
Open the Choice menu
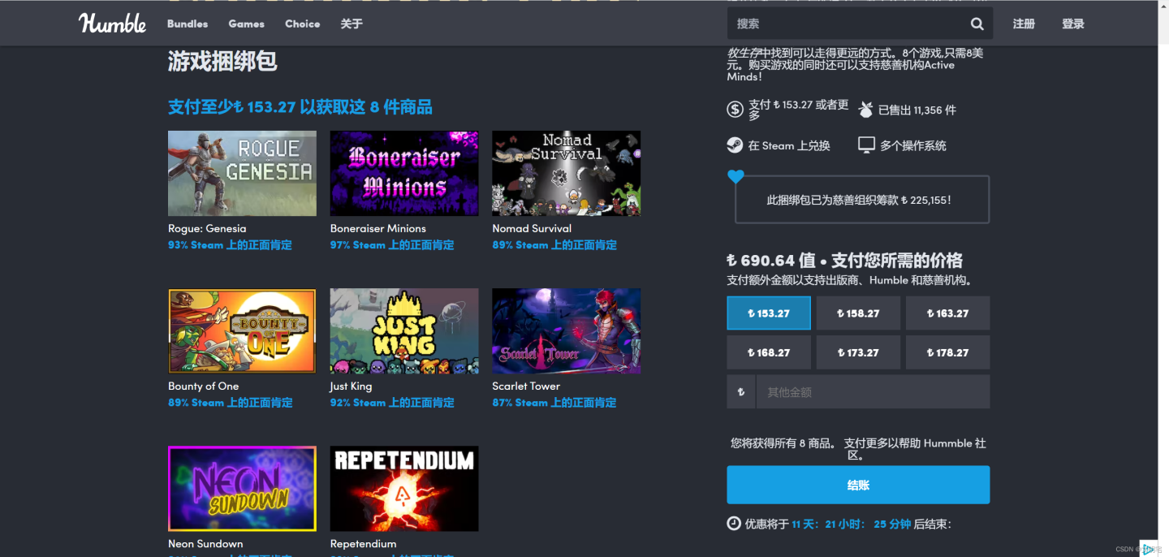pyautogui.click(x=302, y=24)
